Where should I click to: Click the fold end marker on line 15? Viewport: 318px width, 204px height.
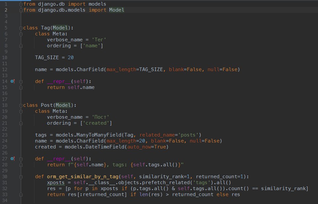(21, 88)
